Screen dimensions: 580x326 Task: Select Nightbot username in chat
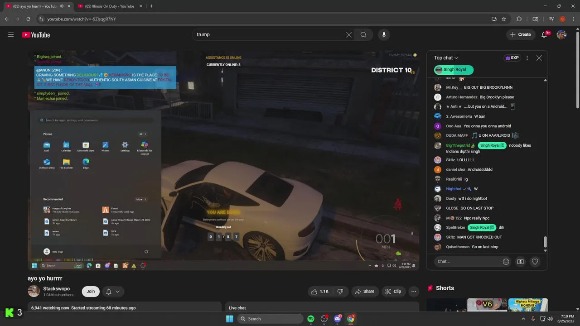(454, 189)
